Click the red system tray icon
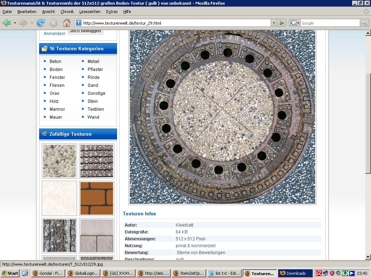Image resolution: width=371 pixels, height=278 pixels. click(x=320, y=273)
